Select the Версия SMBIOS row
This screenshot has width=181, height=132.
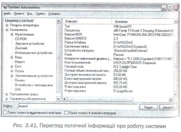(x=119, y=38)
